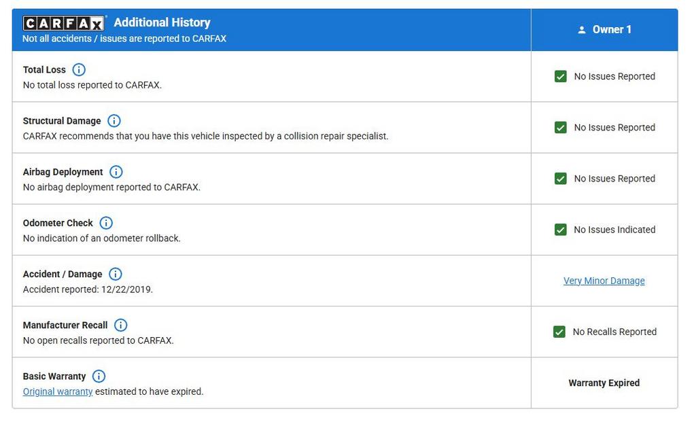Click No Recalls Reported checkmark
696x422 pixels.
coord(559,332)
